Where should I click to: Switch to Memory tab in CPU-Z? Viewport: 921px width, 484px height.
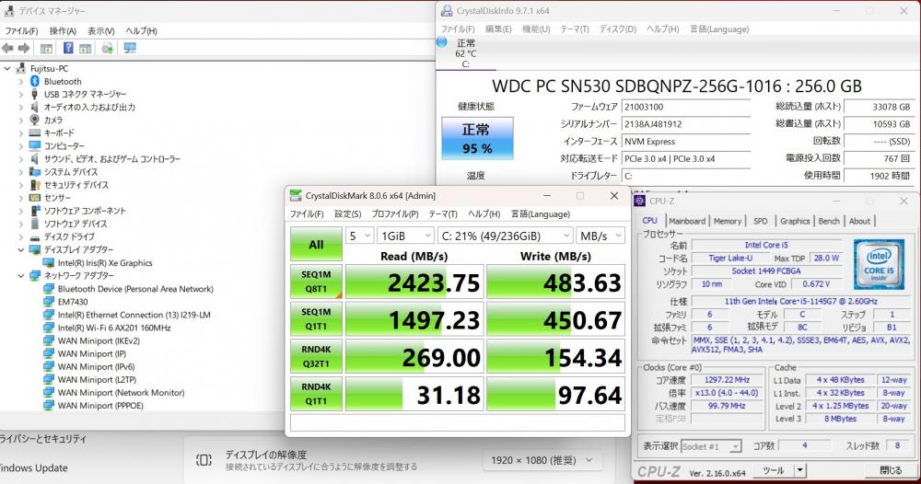click(x=728, y=221)
